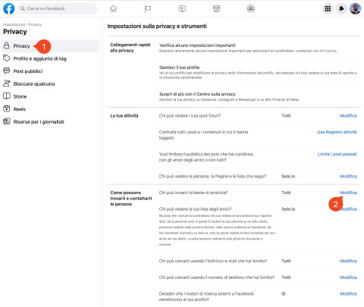
Task: Click the Usa Registro attività link
Action: pyautogui.click(x=337, y=132)
